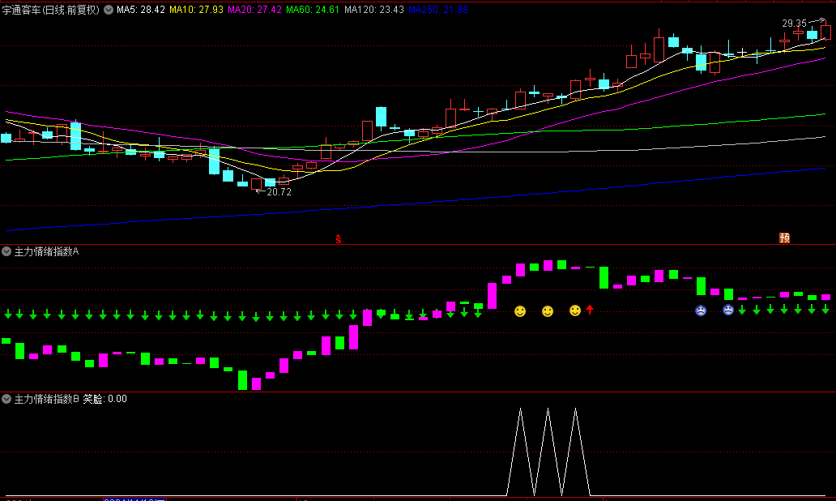Click the red up-arrow signal
The image size is (836, 501).
click(590, 310)
